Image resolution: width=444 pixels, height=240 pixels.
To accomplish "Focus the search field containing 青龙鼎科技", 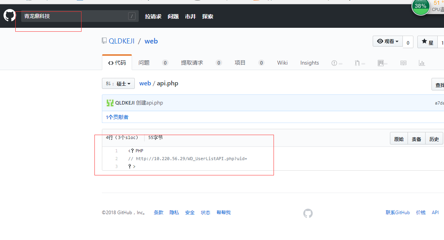I will pos(80,16).
